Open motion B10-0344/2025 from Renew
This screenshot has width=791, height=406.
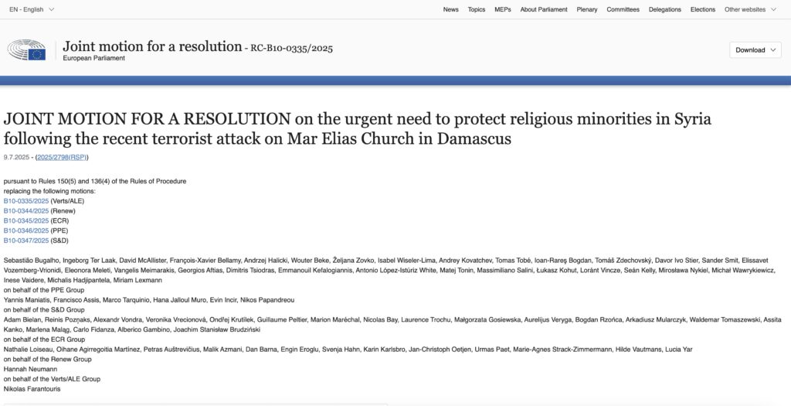(x=25, y=211)
